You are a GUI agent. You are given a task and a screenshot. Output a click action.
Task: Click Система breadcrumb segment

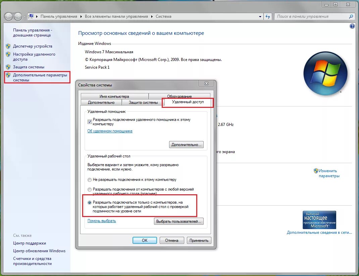(163, 16)
